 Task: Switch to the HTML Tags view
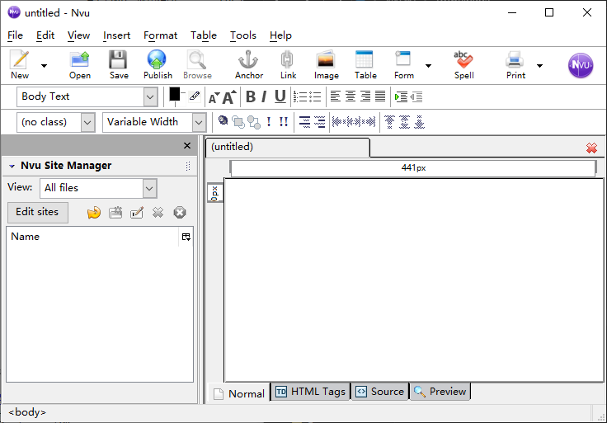(x=310, y=392)
